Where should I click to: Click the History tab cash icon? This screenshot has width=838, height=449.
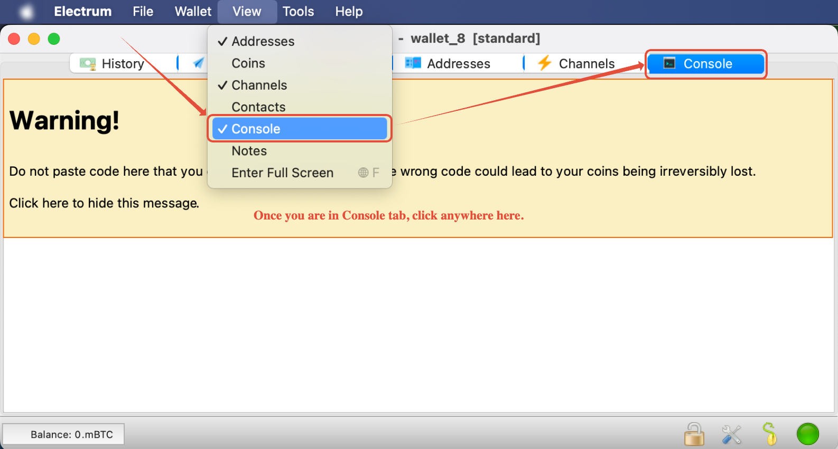click(x=88, y=64)
